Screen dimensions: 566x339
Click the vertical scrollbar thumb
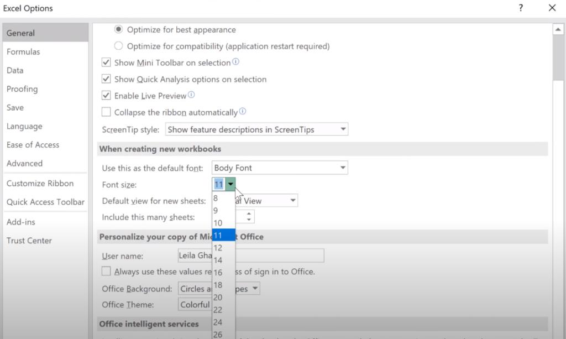(558, 58)
